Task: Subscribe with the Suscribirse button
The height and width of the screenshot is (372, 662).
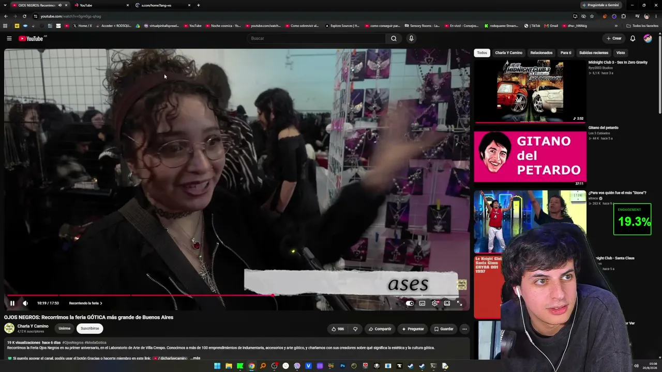Action: coord(89,328)
